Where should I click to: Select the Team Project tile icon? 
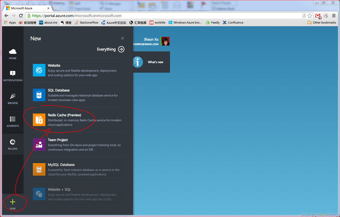[x=39, y=145]
